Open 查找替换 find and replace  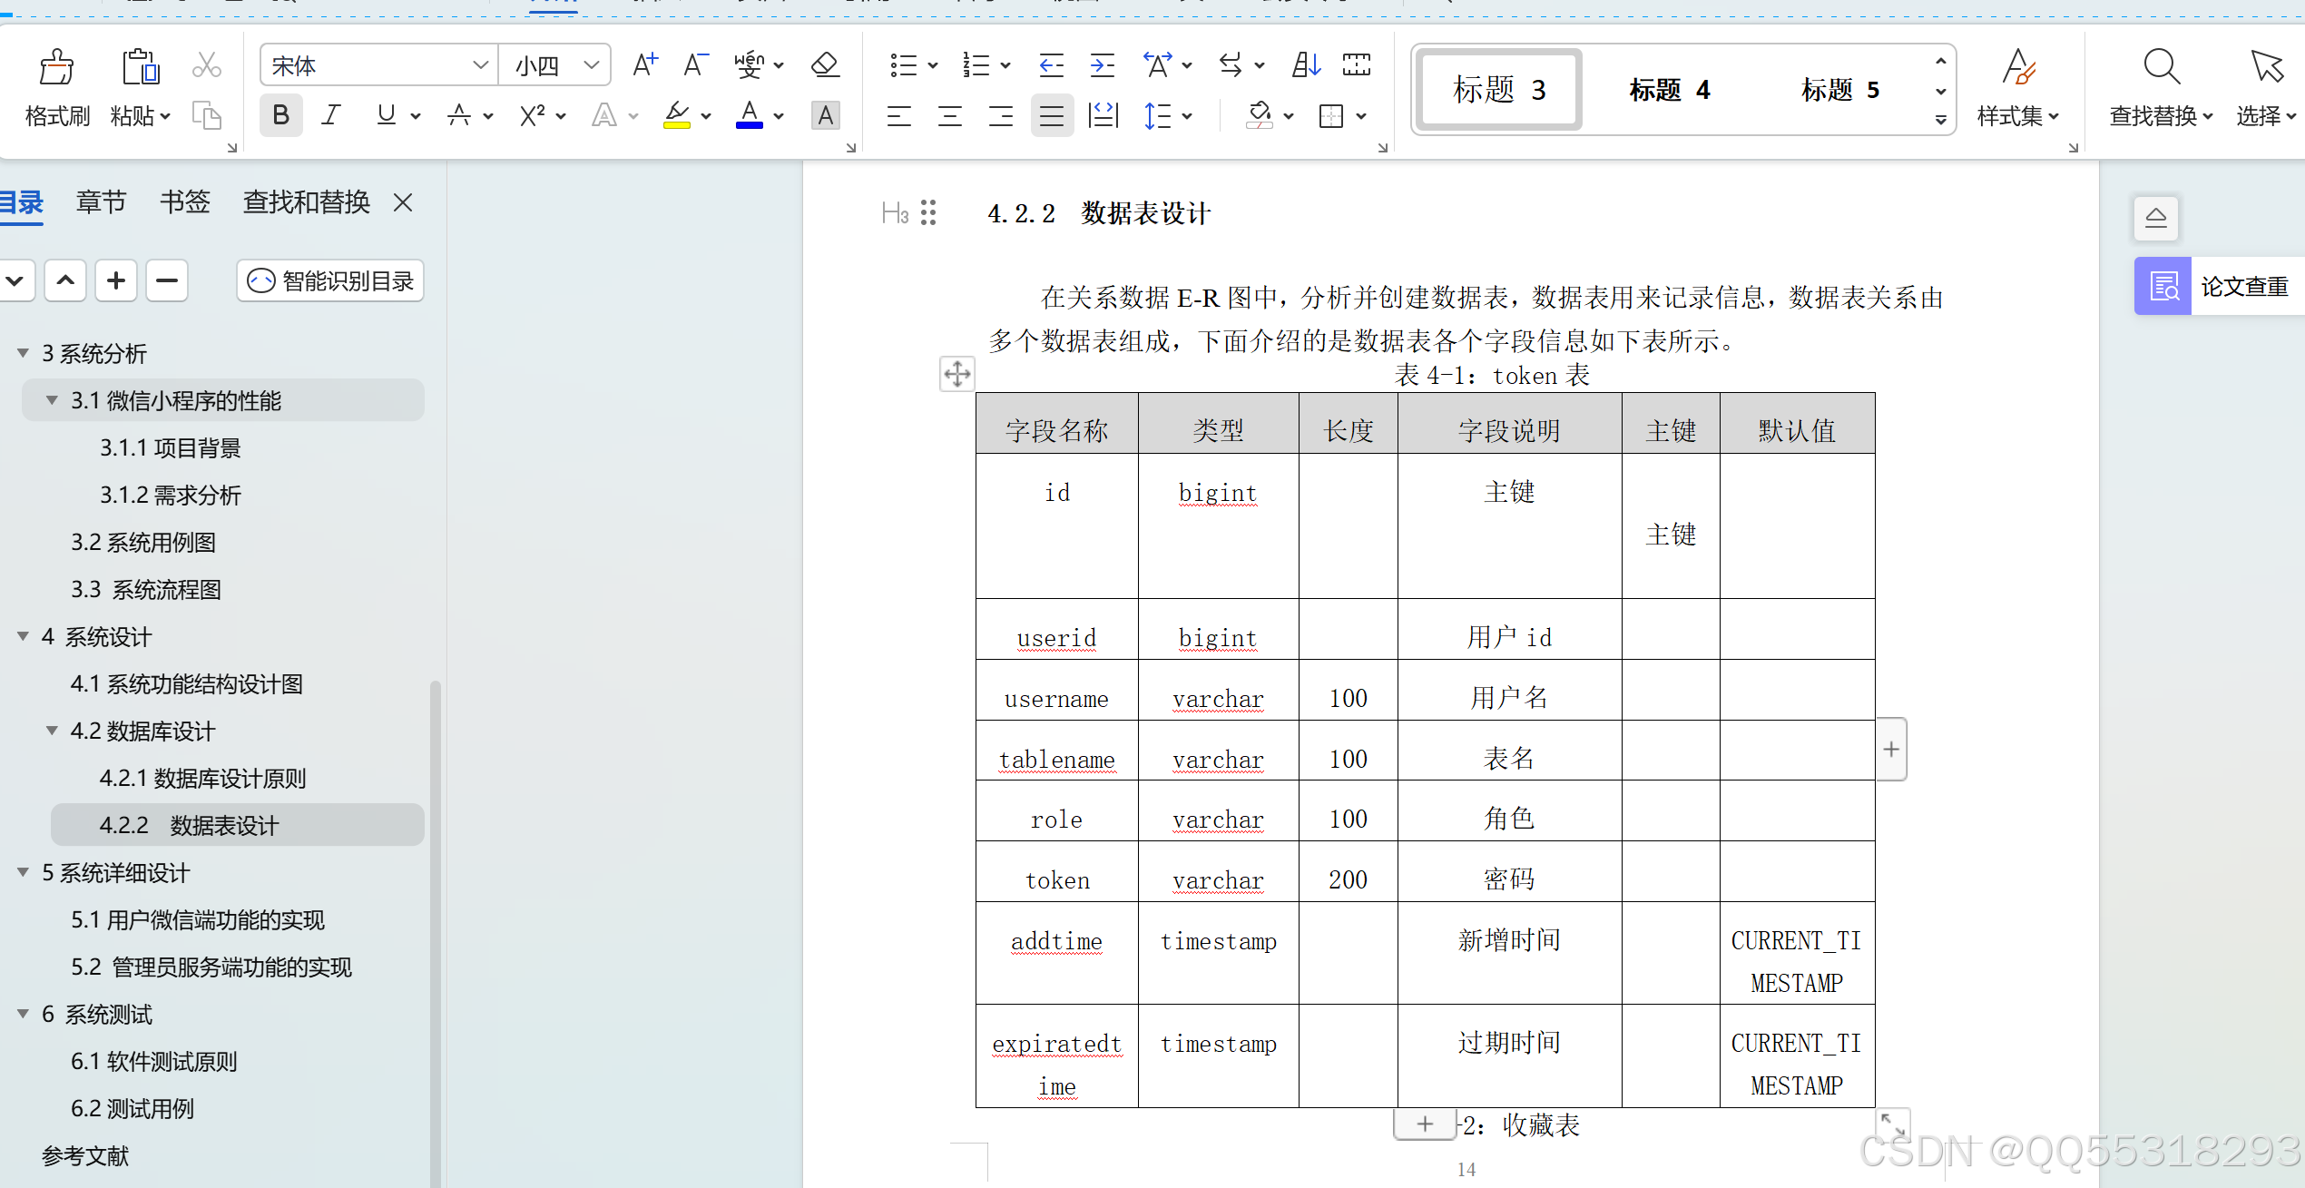click(x=2161, y=87)
